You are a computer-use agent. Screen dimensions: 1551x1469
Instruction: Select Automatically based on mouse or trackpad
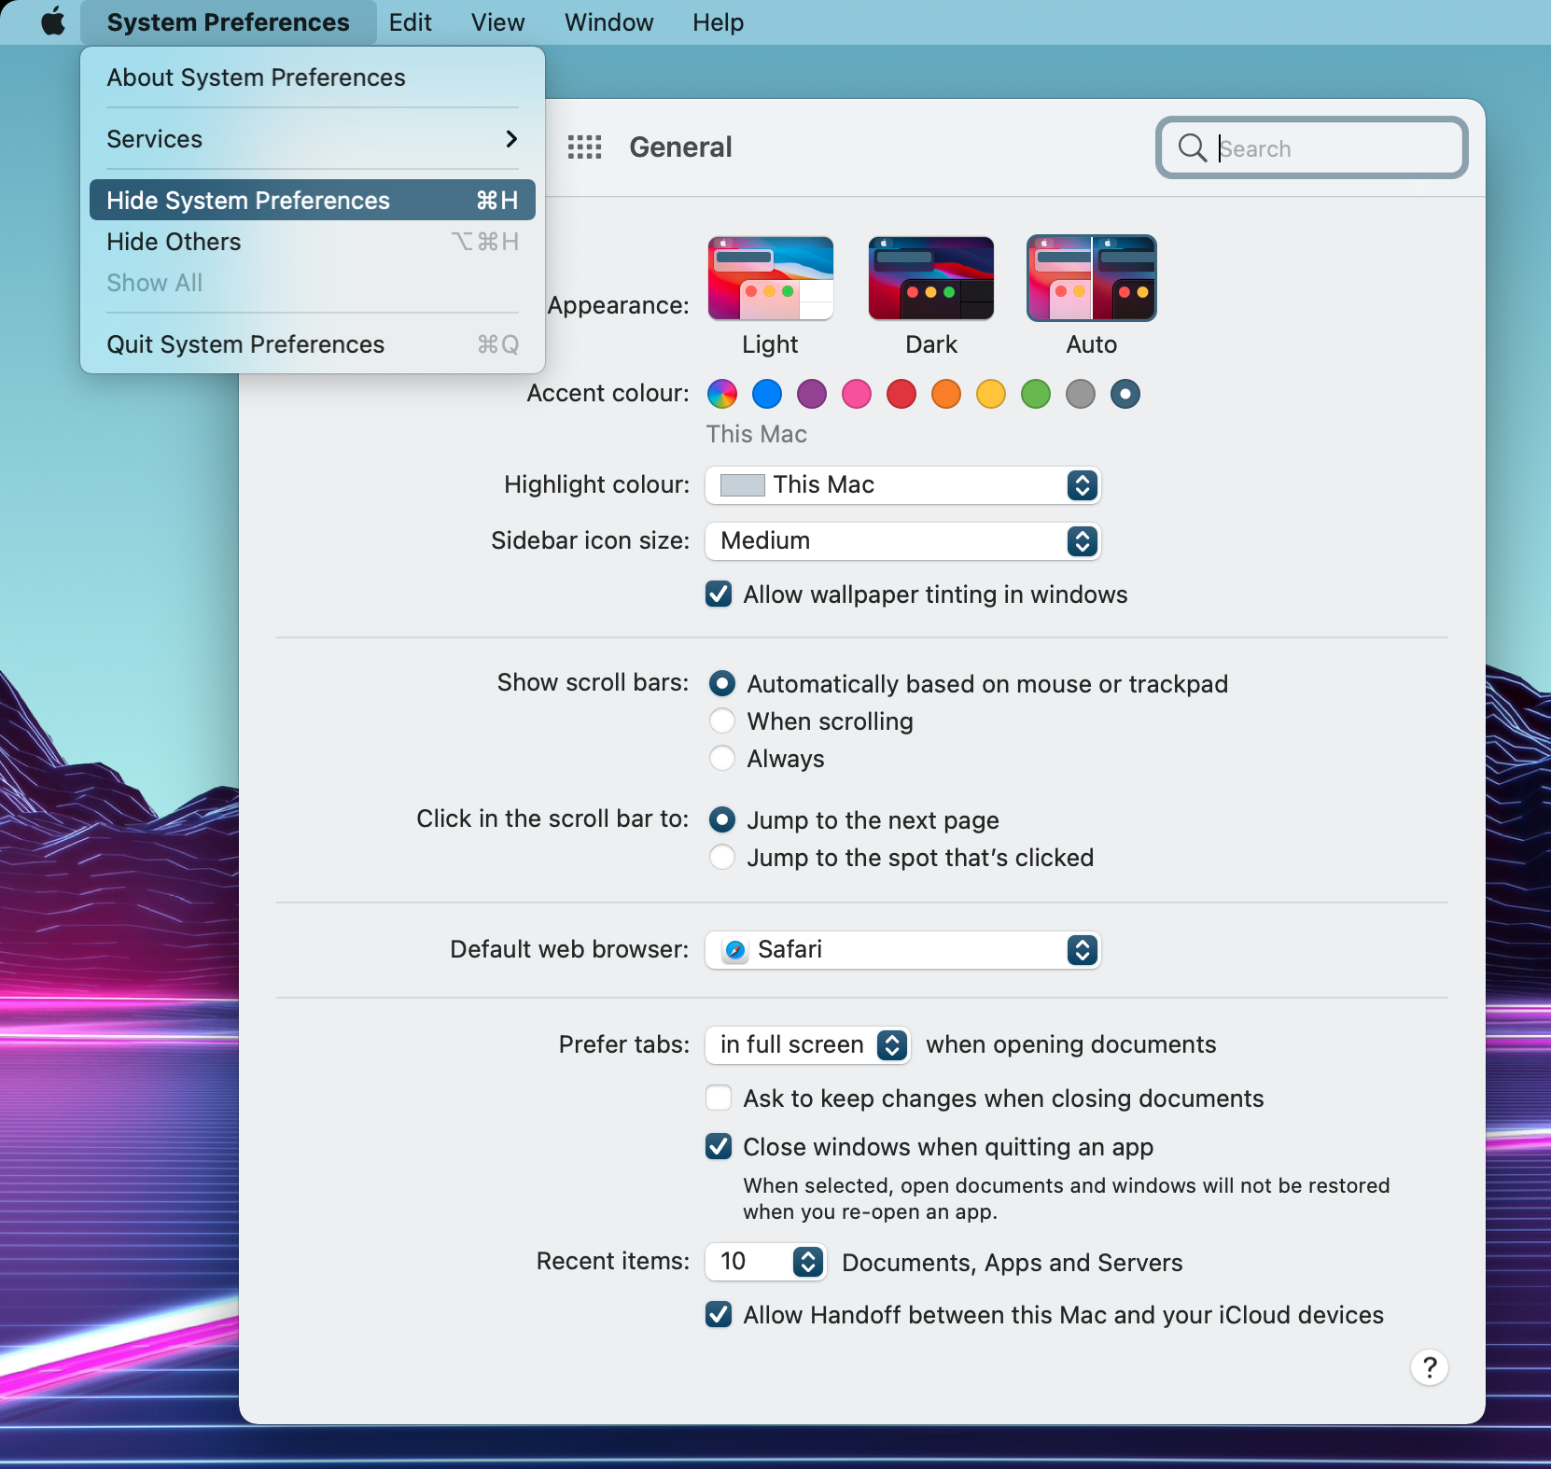(722, 684)
